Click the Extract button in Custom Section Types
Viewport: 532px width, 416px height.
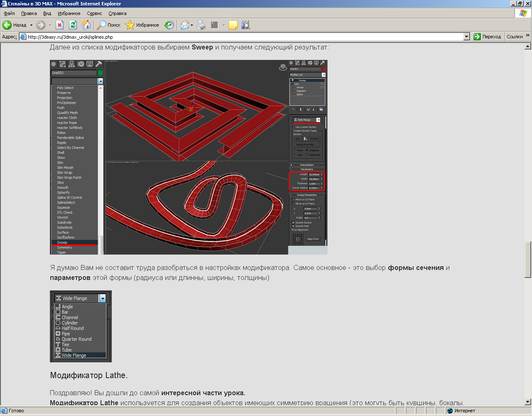[x=315, y=139]
